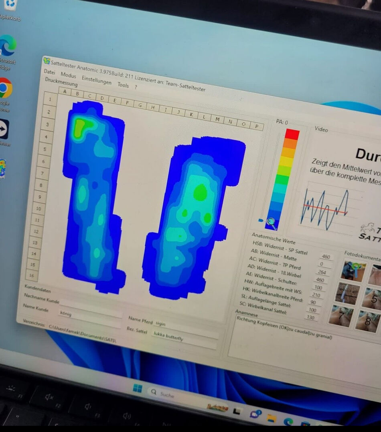Open the heatmap desktop shortcut icon
The height and width of the screenshot is (432, 381).
(x=2, y=168)
